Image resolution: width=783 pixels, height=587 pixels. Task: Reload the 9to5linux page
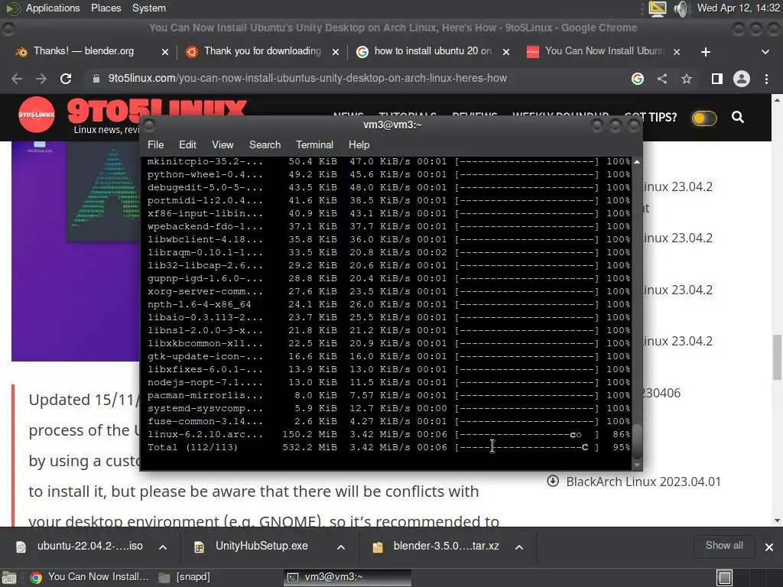point(66,79)
